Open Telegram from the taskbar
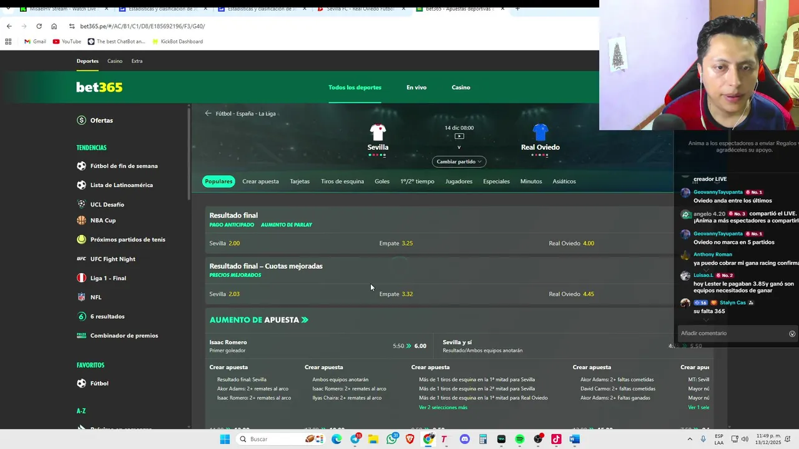Screen dimensions: 799x449 (x=355, y=439)
